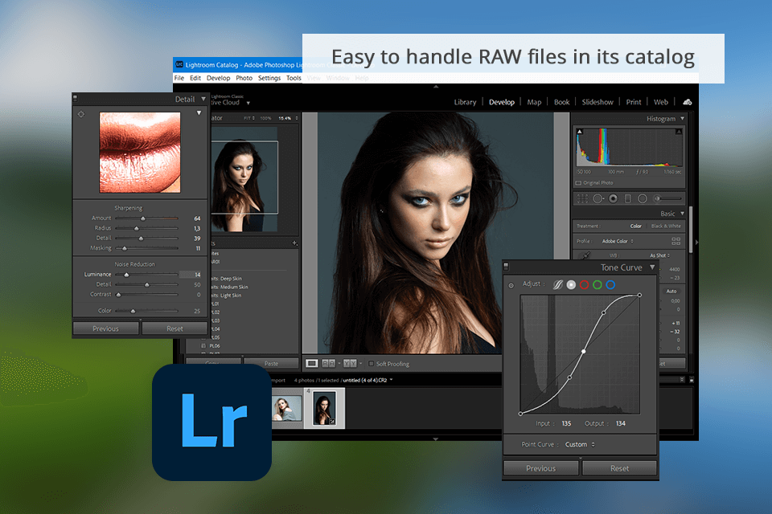The height and width of the screenshot is (514, 772).
Task: Open the As Shot white balance dropdown
Action: (659, 255)
